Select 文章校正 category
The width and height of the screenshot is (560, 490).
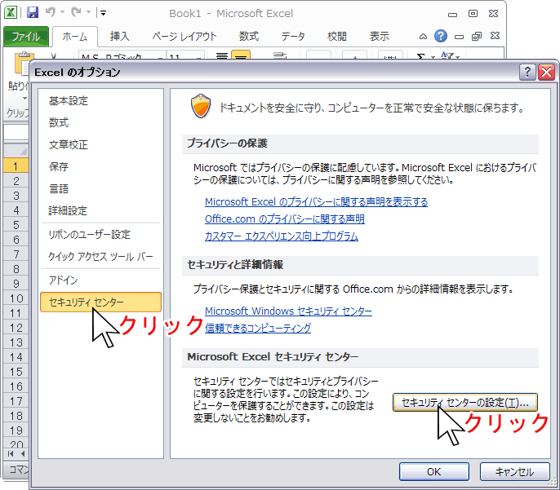pos(100,145)
